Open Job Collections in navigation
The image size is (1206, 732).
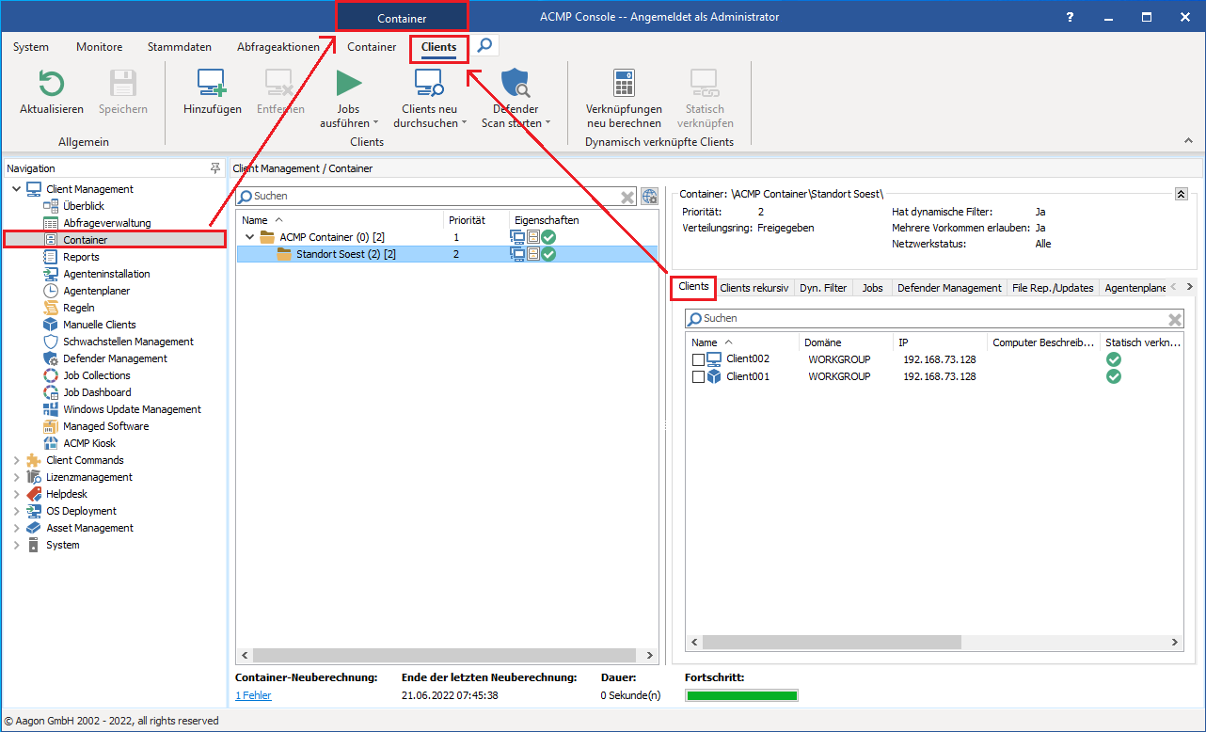[x=97, y=375]
